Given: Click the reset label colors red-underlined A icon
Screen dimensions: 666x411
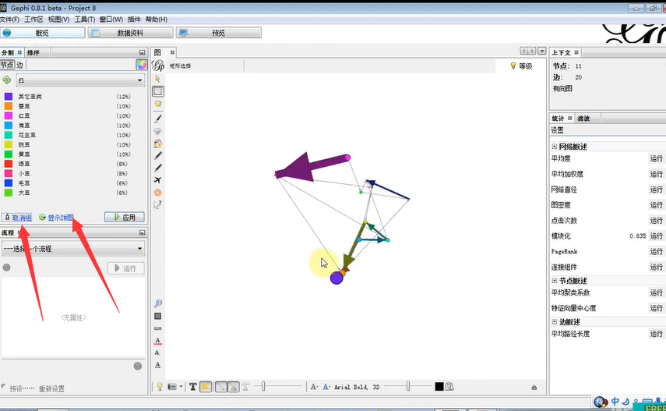Looking at the screenshot, I should [157, 341].
